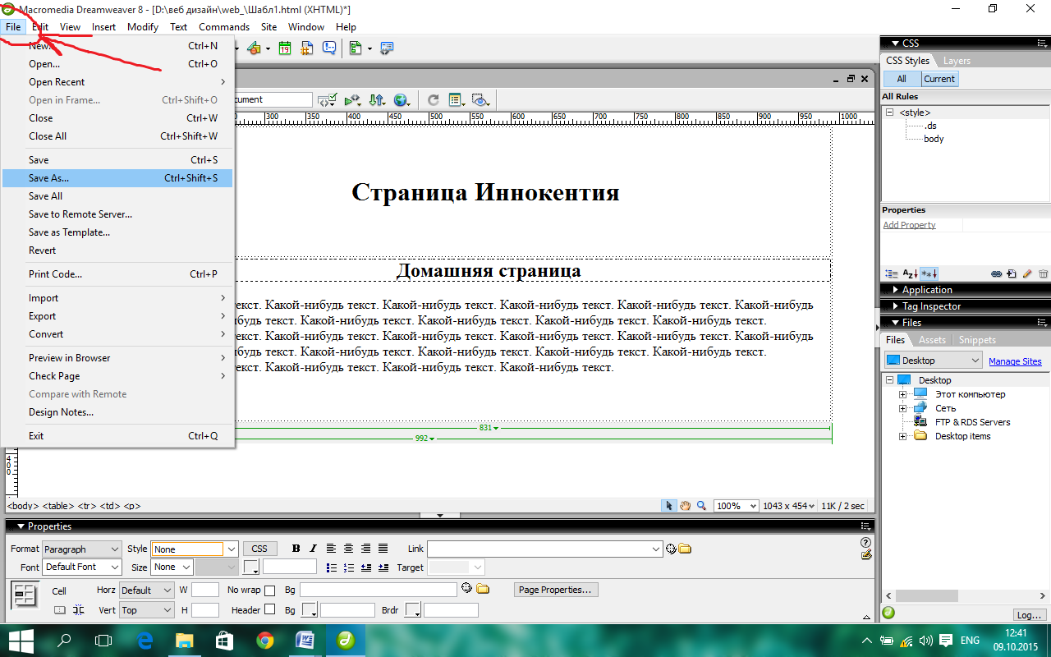Click the Preview in browser globe icon
Image resolution: width=1051 pixels, height=657 pixels.
click(402, 100)
